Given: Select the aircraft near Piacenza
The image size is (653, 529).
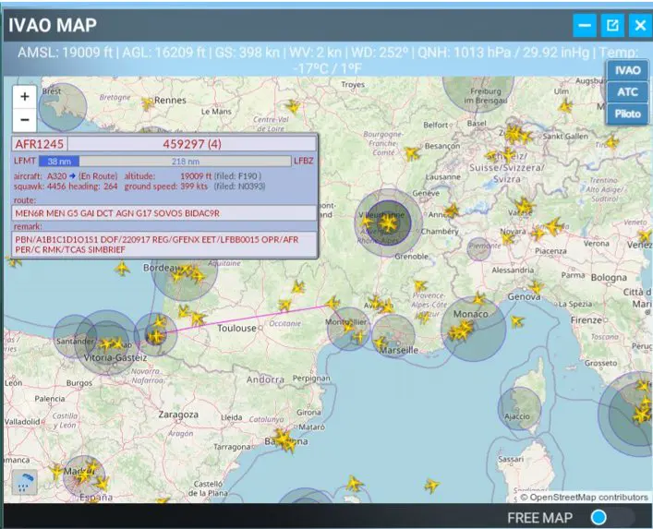Looking at the screenshot, I should tap(538, 234).
